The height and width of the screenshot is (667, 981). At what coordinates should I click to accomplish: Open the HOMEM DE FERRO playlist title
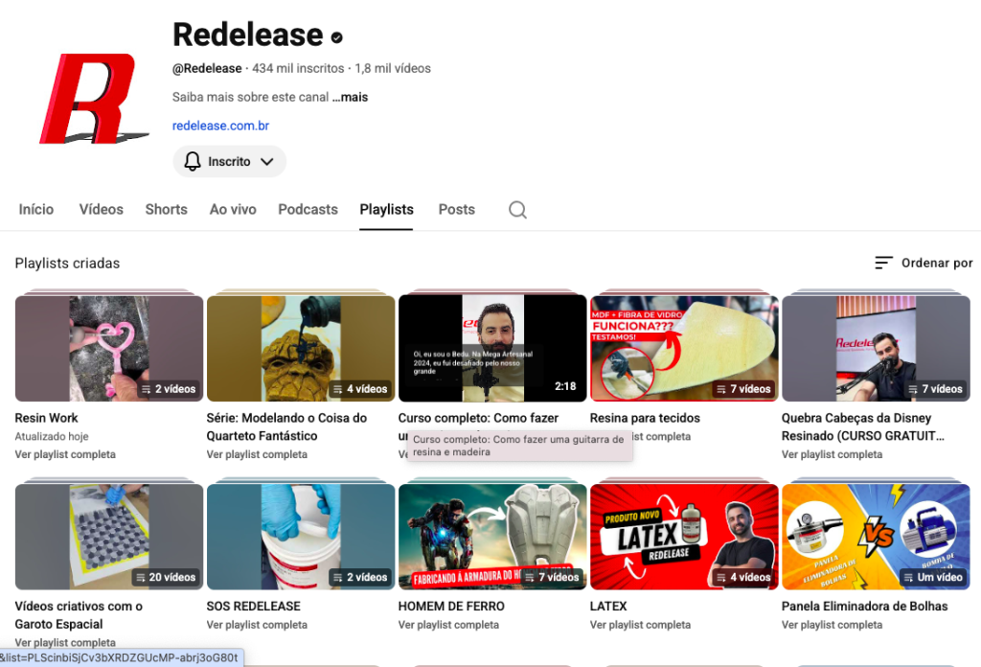(x=451, y=606)
